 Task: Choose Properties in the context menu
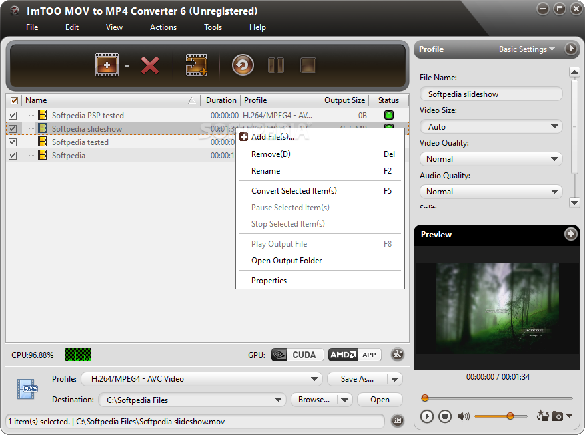point(320,281)
